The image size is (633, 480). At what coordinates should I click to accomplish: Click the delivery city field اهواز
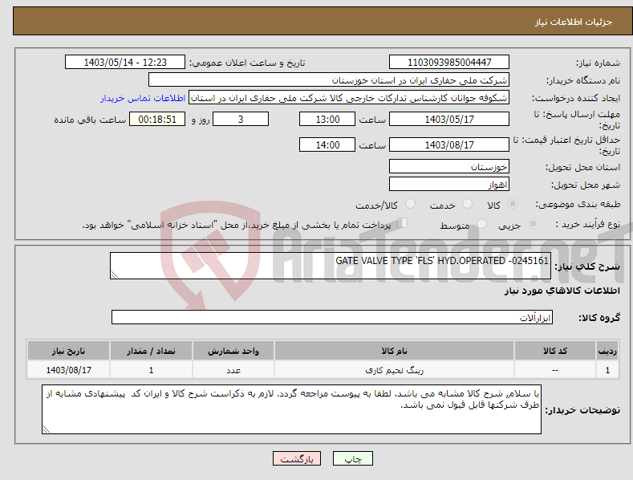coord(449,185)
